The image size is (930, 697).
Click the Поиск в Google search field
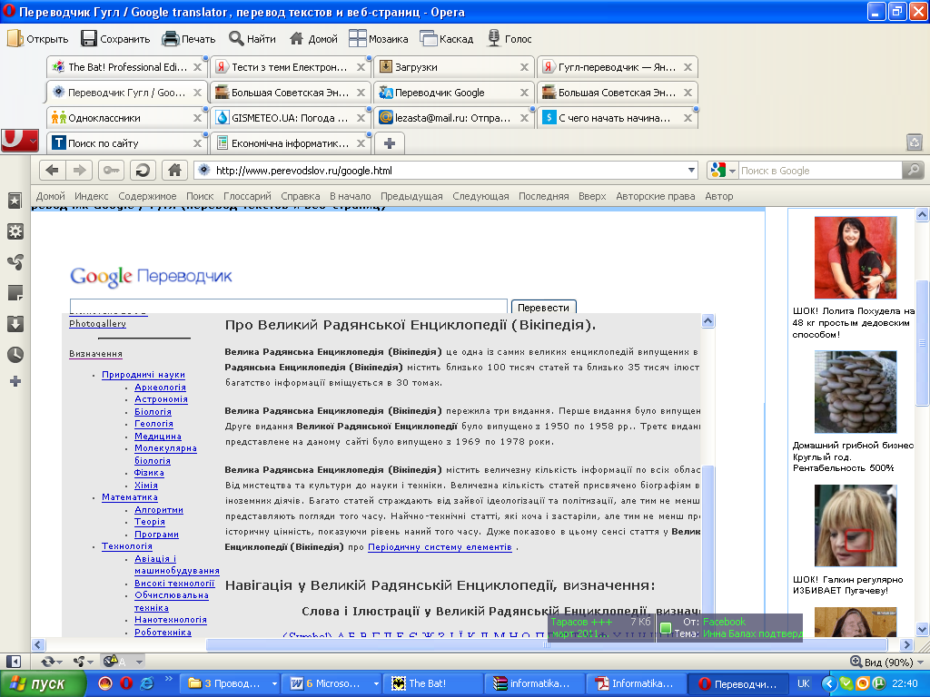click(820, 171)
